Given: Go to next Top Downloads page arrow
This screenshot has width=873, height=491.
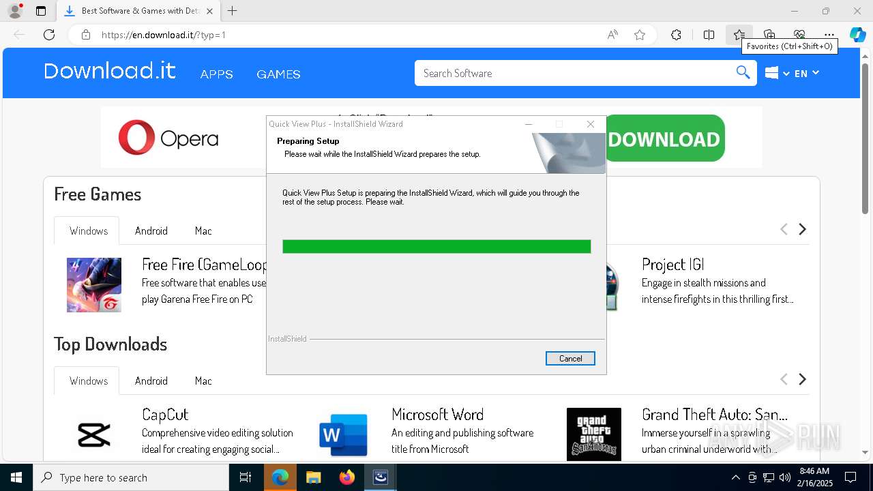Looking at the screenshot, I should coord(803,379).
